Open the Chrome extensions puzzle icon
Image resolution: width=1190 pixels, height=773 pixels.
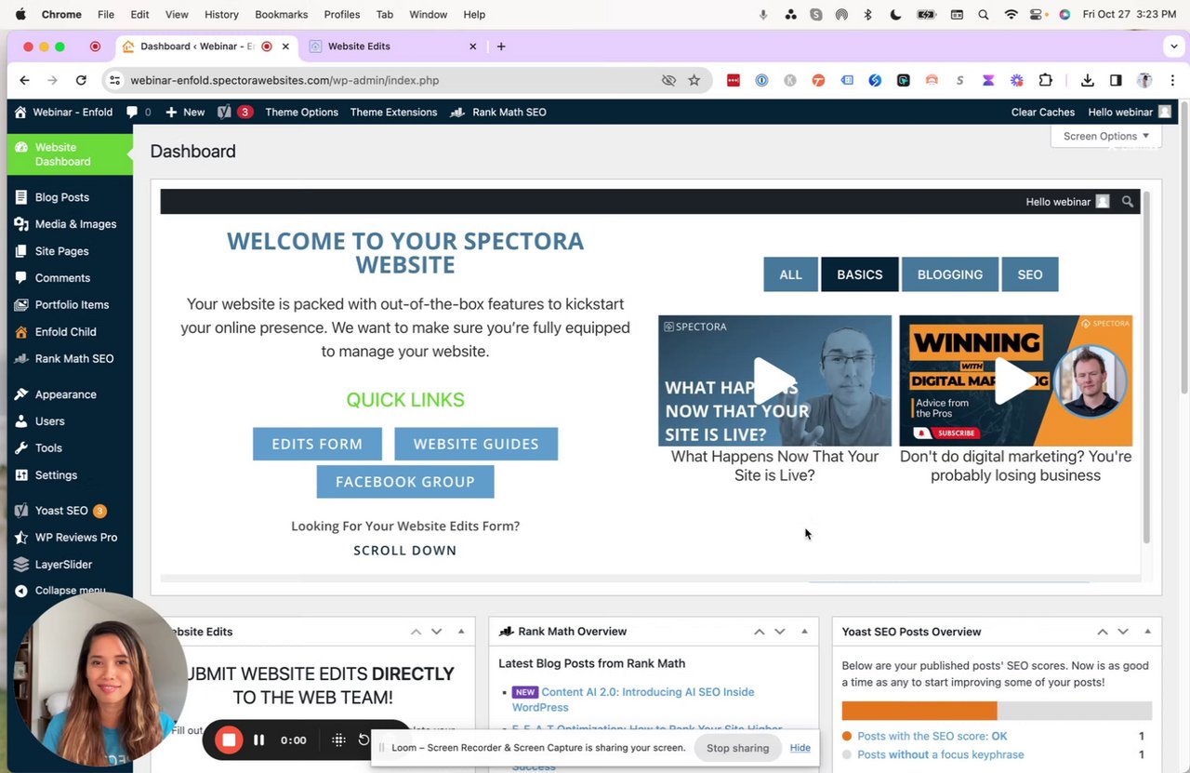(1046, 81)
